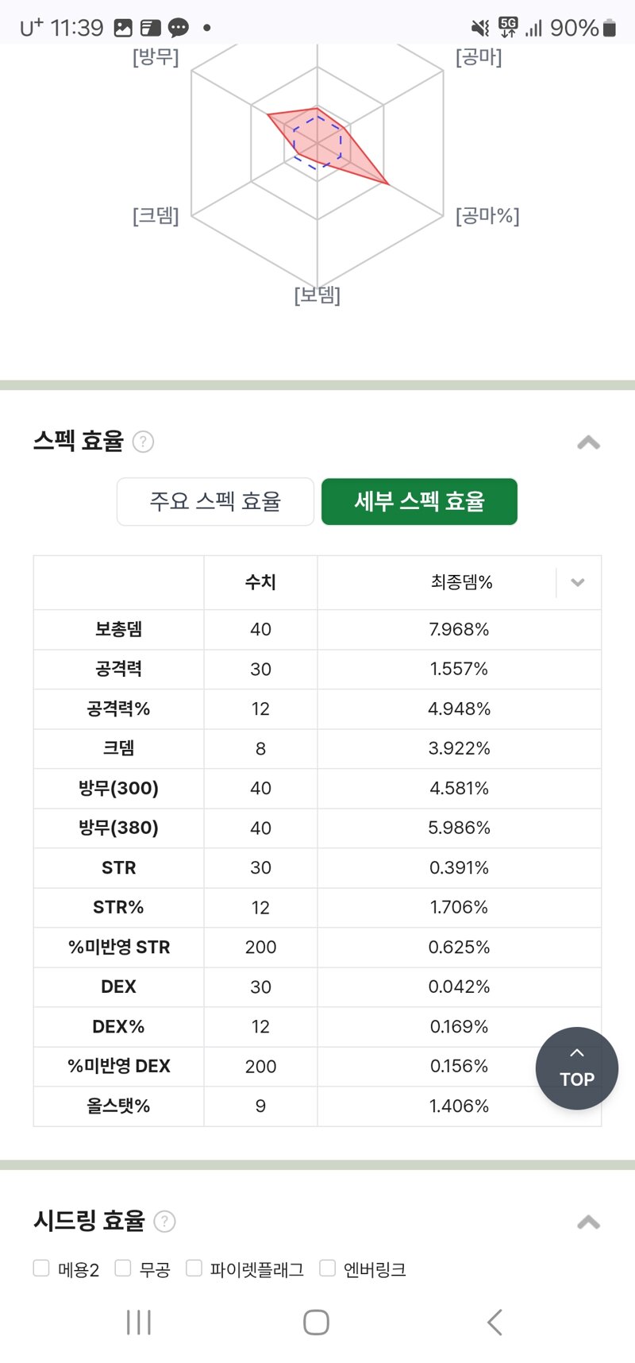Jump to top with TOP button
Screen dimensions: 635x1363
(x=577, y=1068)
